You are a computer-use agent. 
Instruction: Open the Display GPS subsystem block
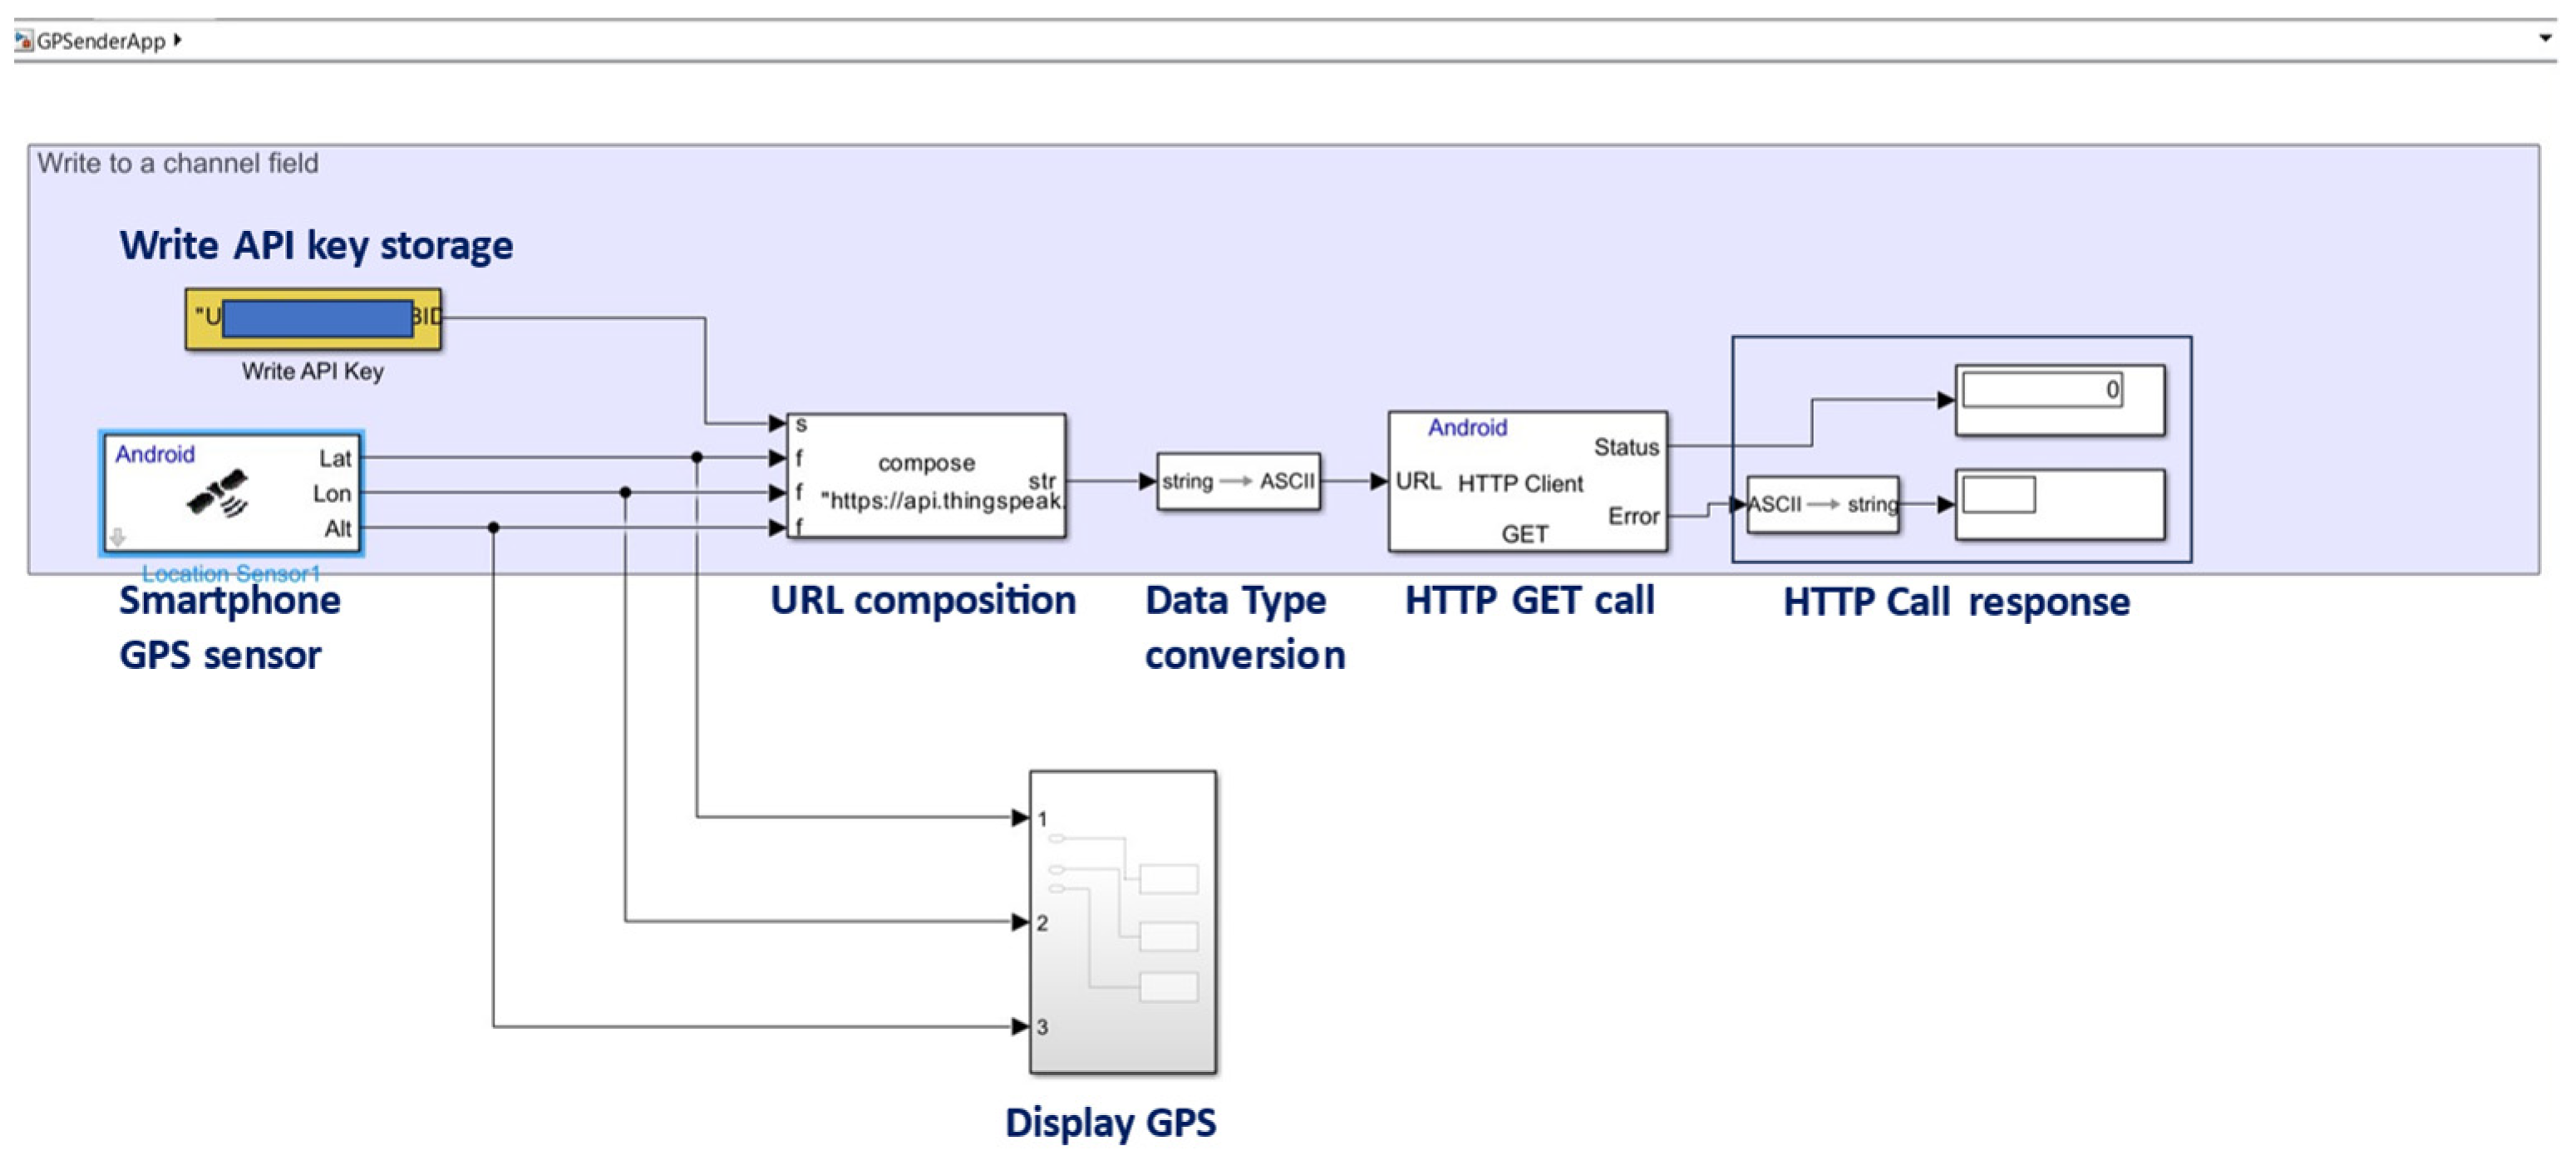pyautogui.click(x=1122, y=921)
